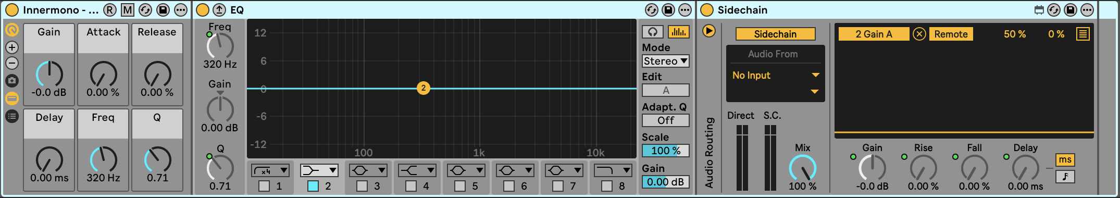Enable EQ band 8 checkbox
Screen dimensions: 1120x198
[x=607, y=186]
